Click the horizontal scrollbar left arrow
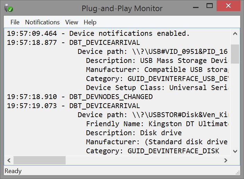The height and width of the screenshot is (179, 244). [9, 160]
